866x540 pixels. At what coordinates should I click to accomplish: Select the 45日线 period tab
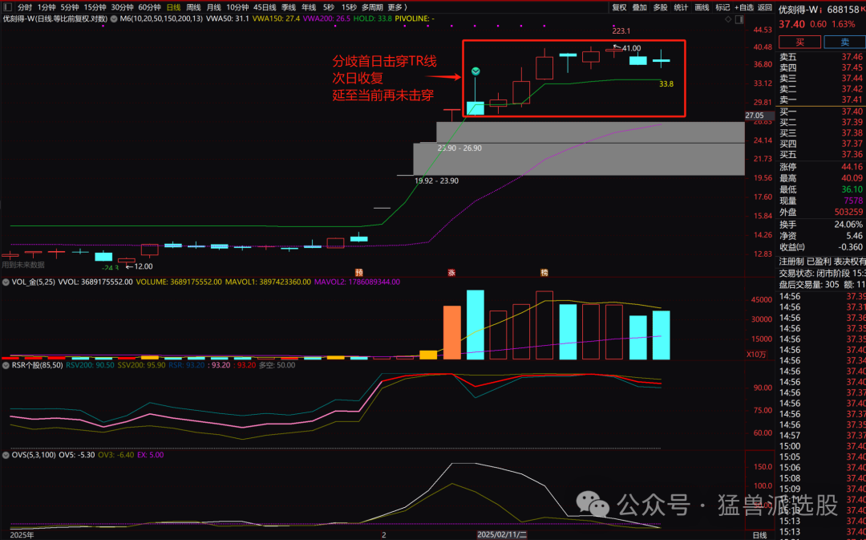[x=265, y=7]
